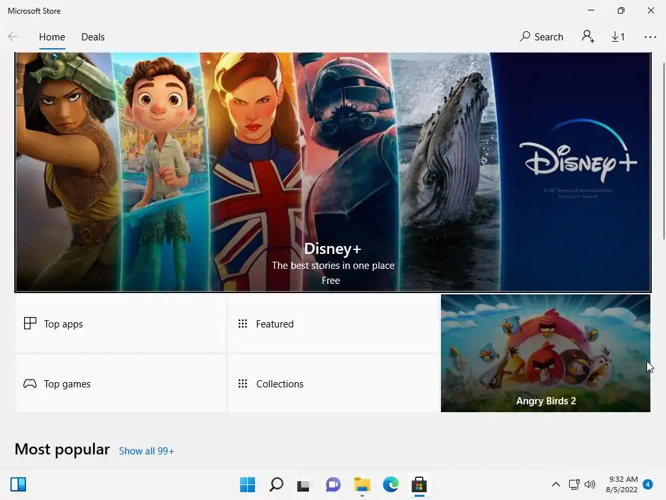Open Task View on the taskbar
Viewport: 666px width, 500px height.
click(304, 484)
